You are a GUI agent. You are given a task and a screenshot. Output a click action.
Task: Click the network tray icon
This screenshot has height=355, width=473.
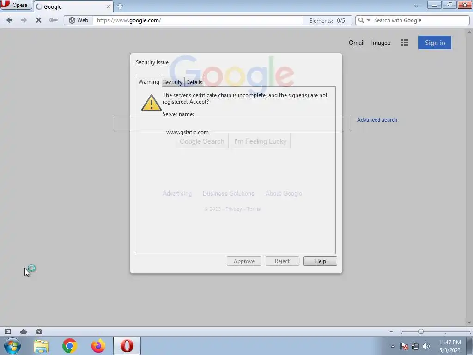click(x=415, y=346)
